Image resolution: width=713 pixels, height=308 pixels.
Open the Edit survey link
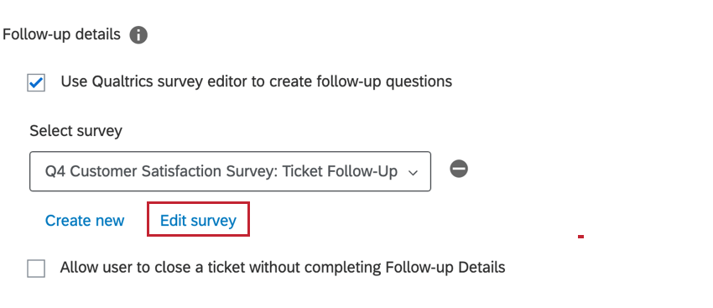click(x=198, y=221)
